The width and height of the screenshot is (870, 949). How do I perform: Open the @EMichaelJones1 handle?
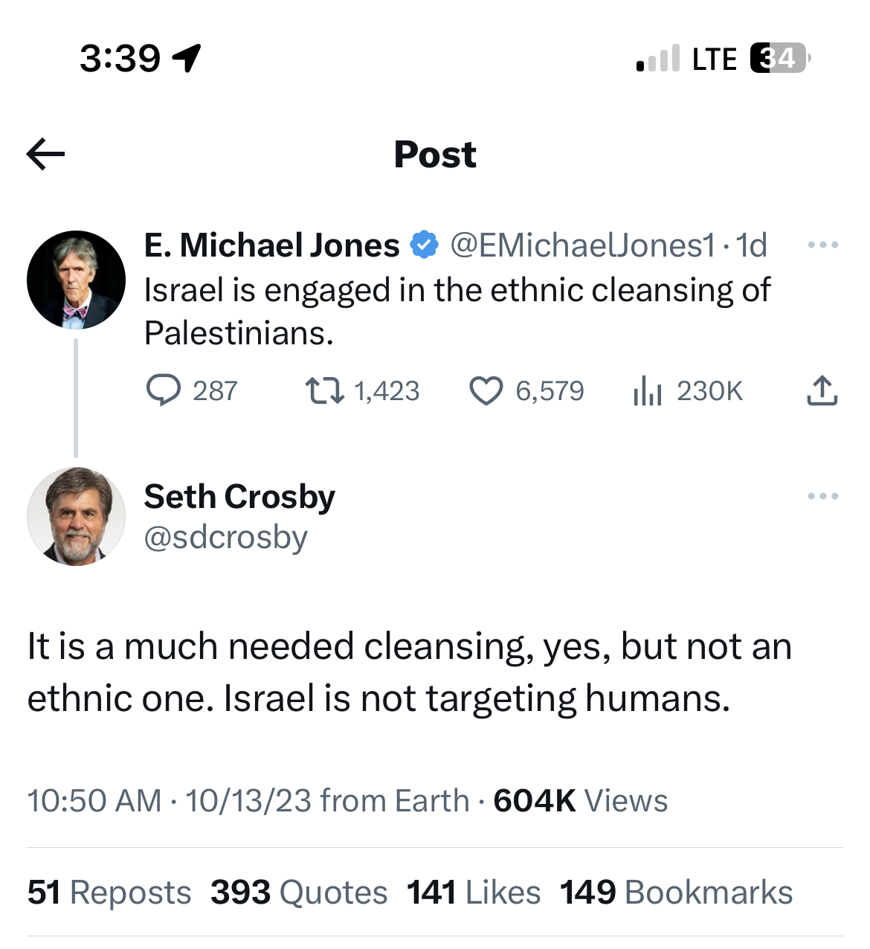582,245
